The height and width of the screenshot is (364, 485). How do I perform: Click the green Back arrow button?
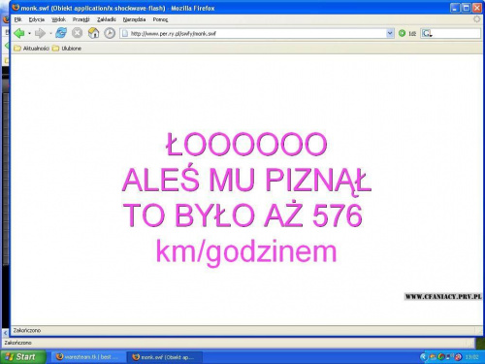click(x=19, y=33)
